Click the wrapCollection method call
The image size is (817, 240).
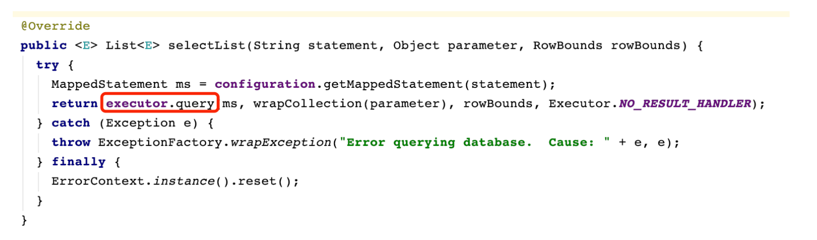coord(307,103)
